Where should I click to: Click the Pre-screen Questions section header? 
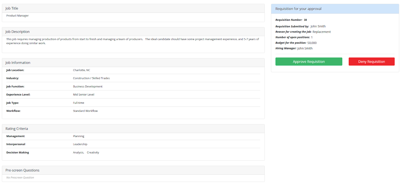[x=22, y=170]
